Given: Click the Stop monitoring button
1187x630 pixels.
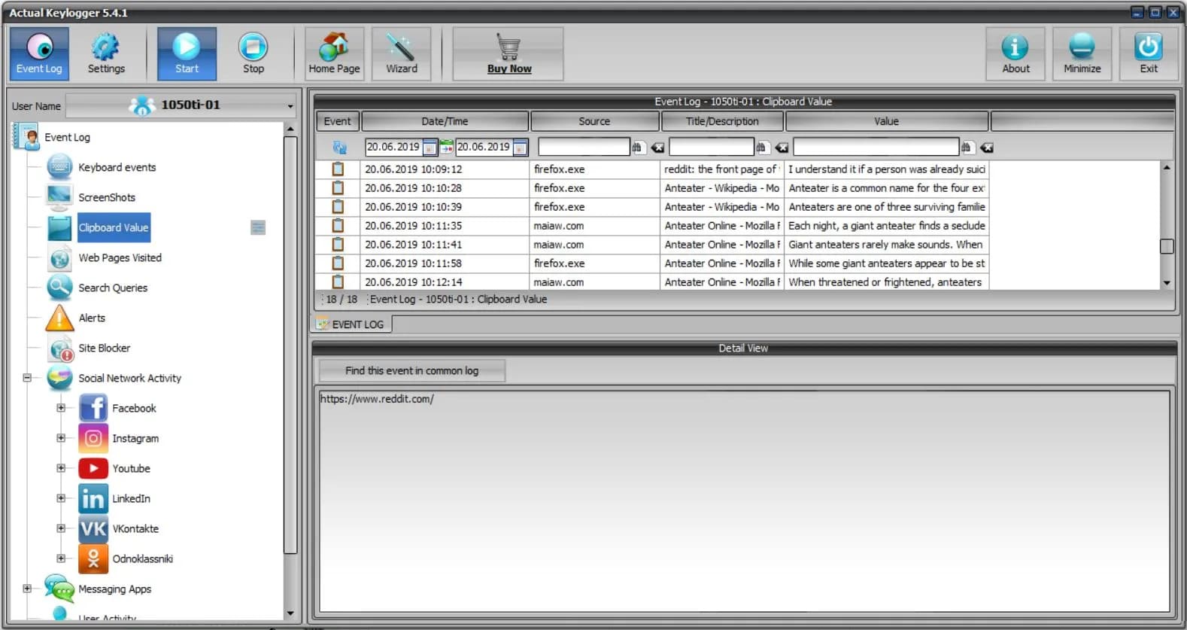Looking at the screenshot, I should 253,54.
